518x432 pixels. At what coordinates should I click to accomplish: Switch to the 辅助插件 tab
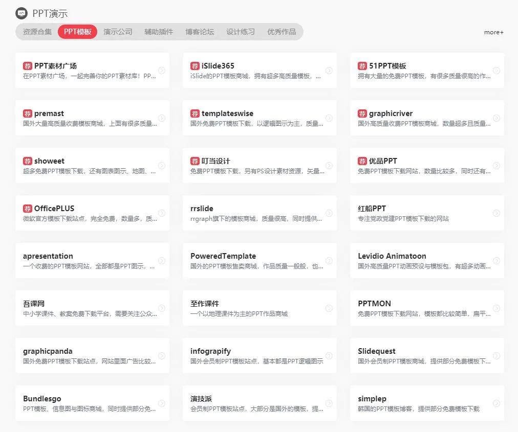point(159,32)
